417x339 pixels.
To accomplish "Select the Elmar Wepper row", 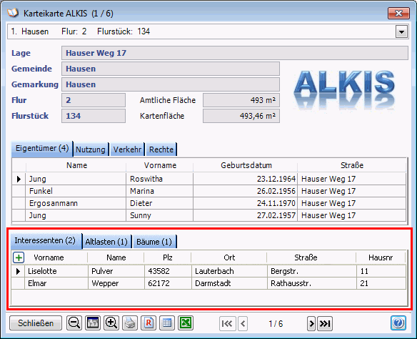I will point(208,283).
